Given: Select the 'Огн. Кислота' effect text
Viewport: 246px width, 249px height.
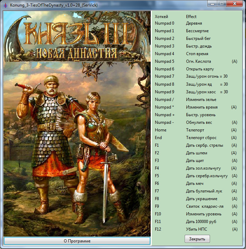Looking at the screenshot, I should tap(199, 61).
